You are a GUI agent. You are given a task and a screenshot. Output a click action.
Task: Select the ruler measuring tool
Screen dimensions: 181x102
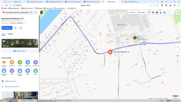tap(169, 12)
